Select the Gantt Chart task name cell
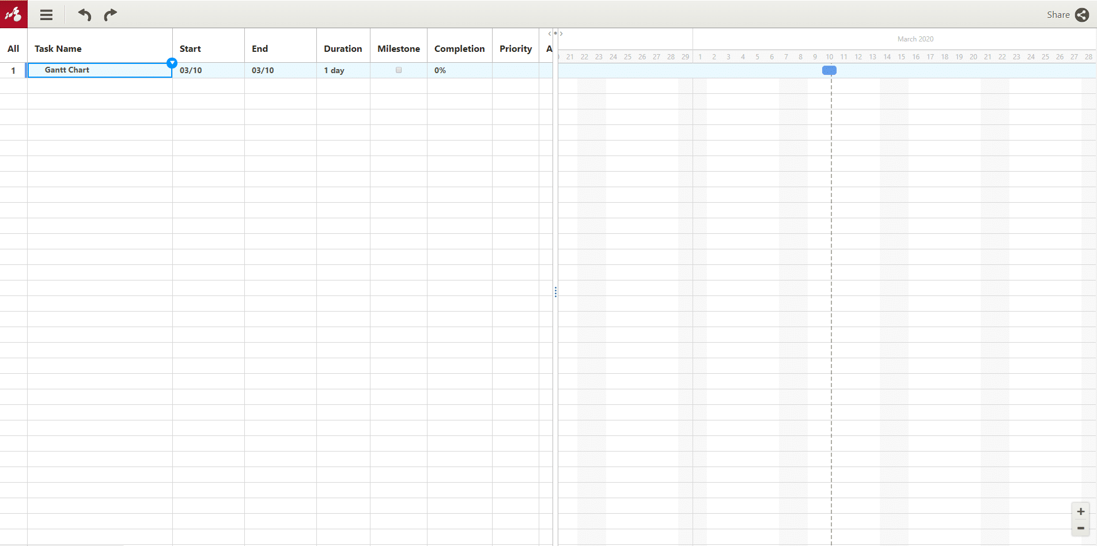The height and width of the screenshot is (546, 1097). (x=100, y=70)
